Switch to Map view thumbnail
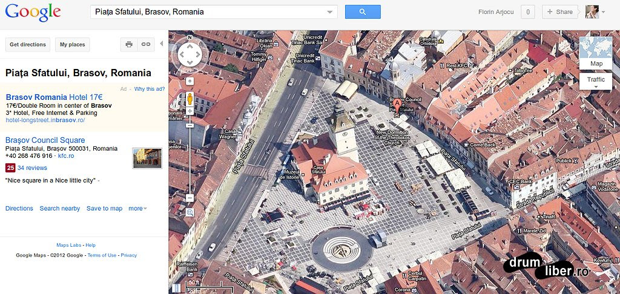The height and width of the screenshot is (294, 620). coord(596,53)
